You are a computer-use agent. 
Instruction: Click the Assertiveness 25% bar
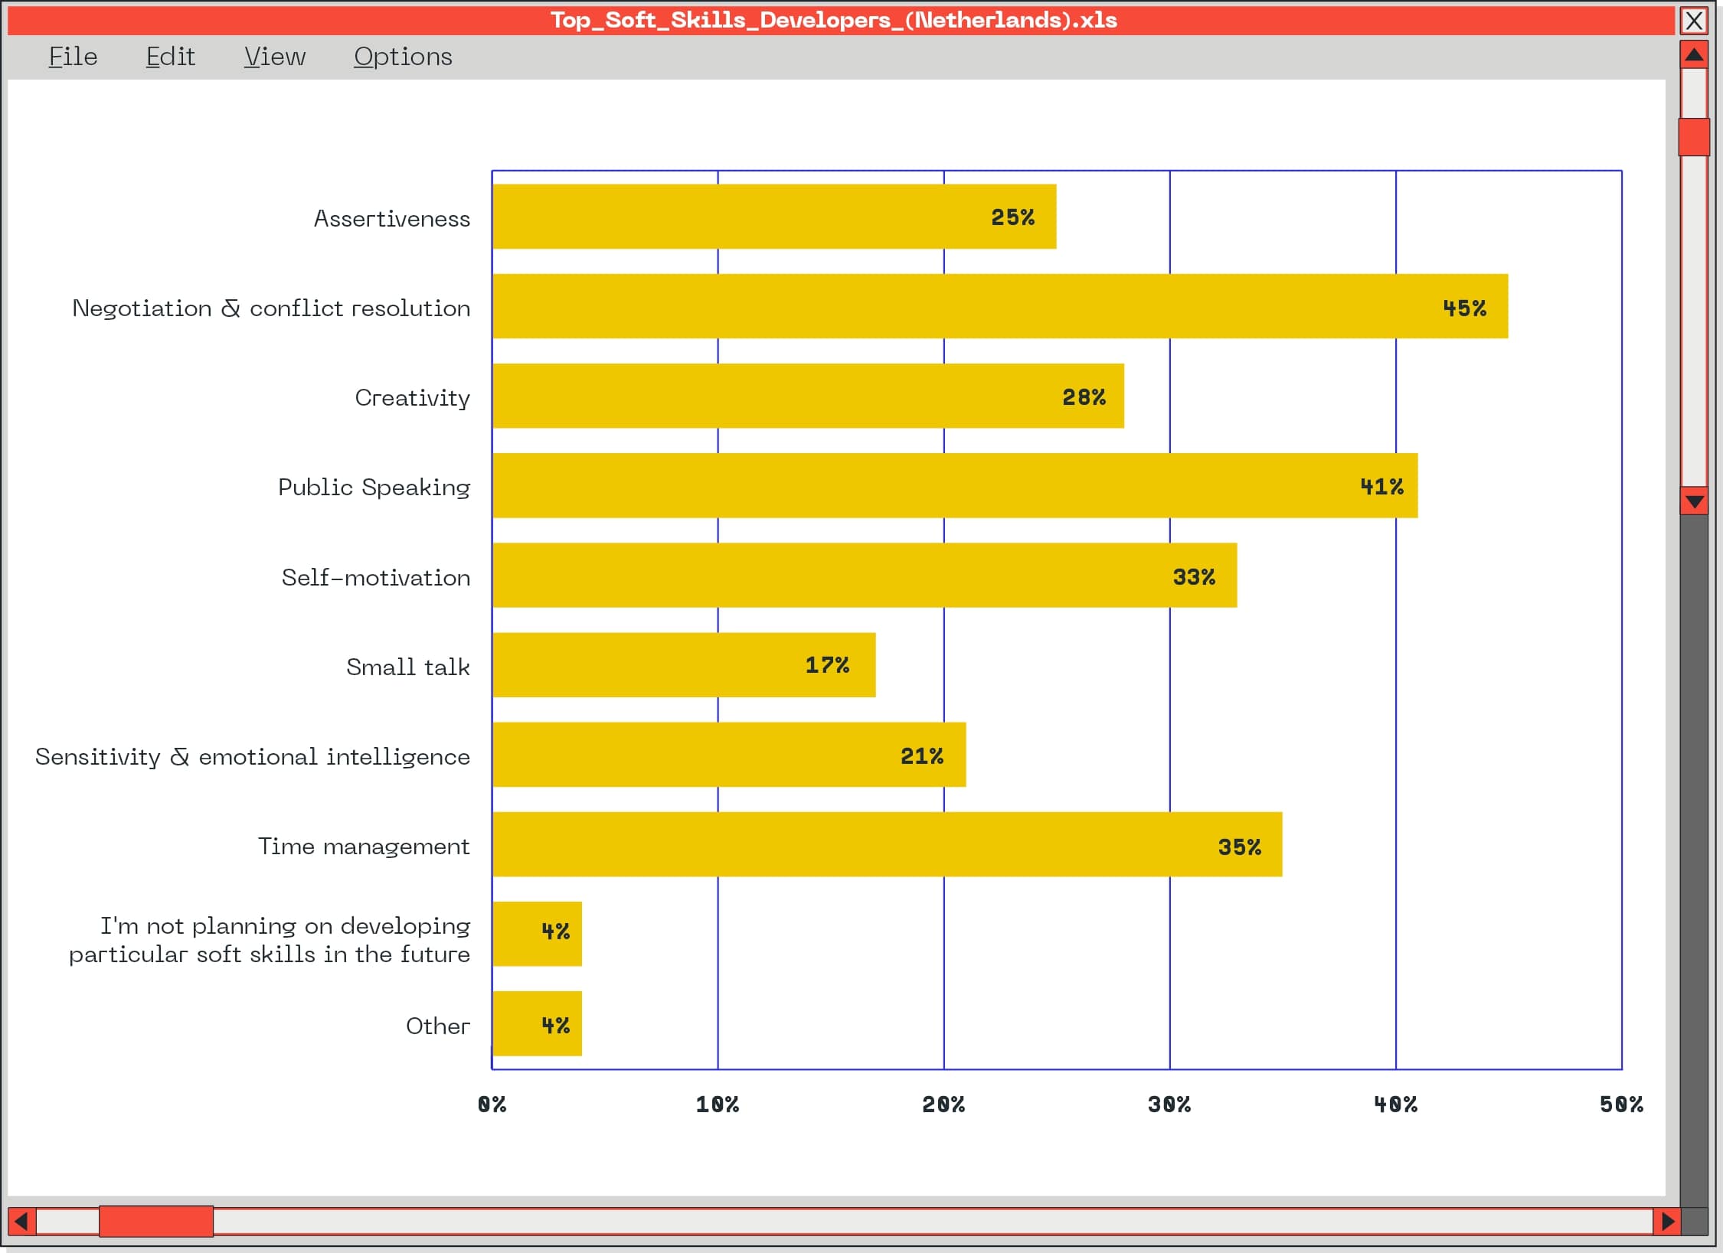coord(774,217)
